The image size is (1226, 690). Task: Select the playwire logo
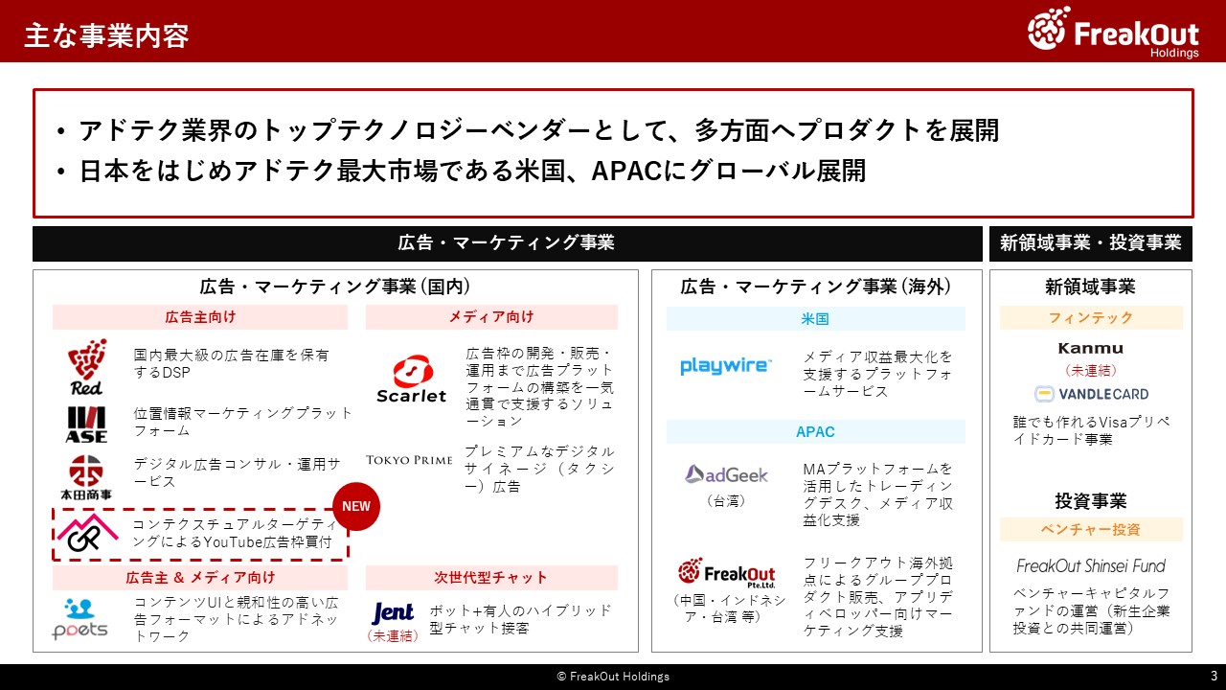726,365
